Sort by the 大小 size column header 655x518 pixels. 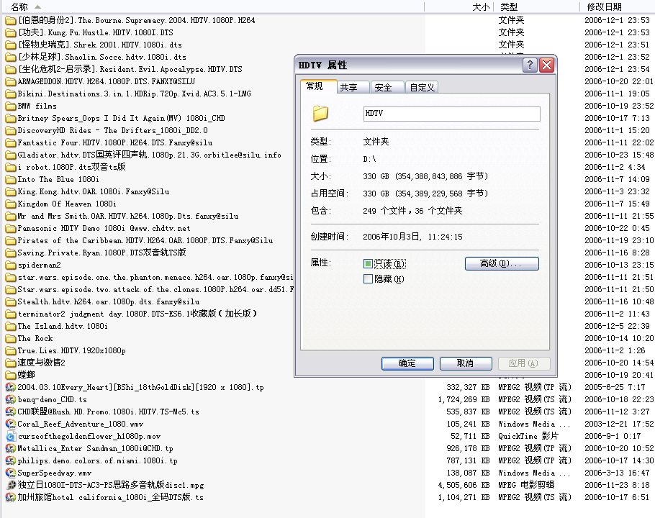(x=480, y=6)
